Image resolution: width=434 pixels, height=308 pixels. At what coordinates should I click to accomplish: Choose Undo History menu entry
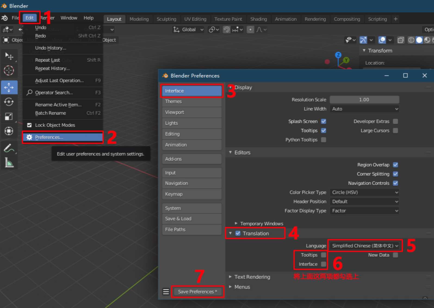point(63,48)
